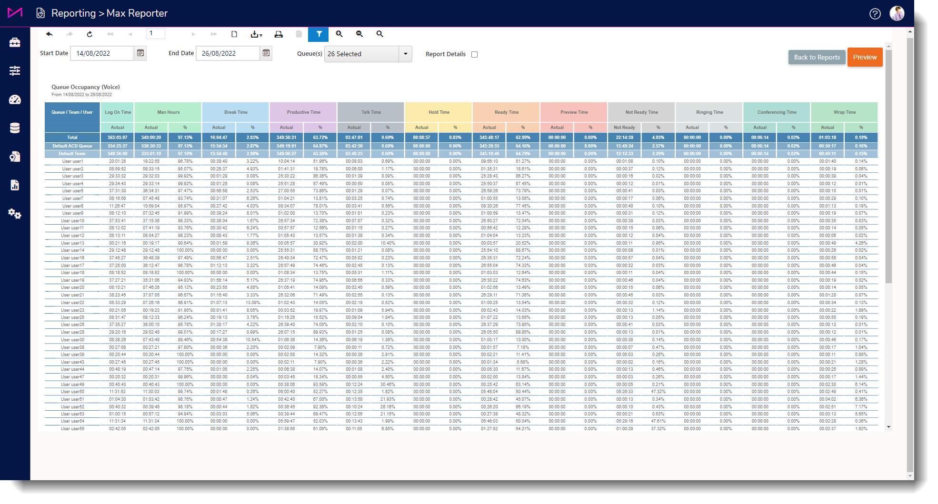Screen dimensions: 938x504
Task: Click the Talk Time column header
Action: 371,112
